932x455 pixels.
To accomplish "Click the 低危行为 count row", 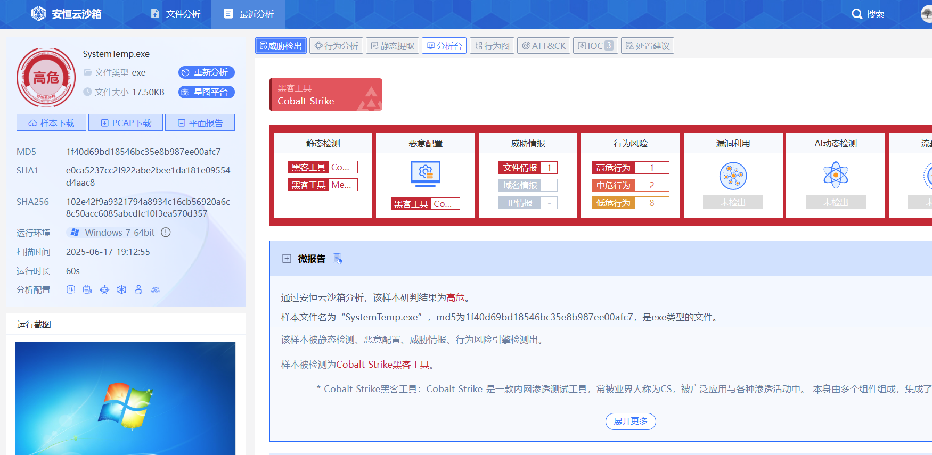I will pos(631,203).
